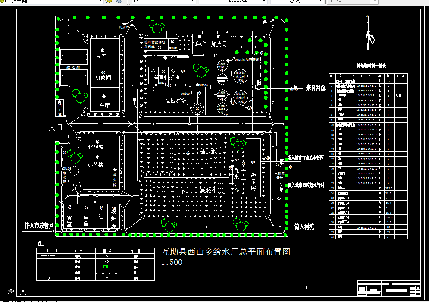The height and width of the screenshot is (302, 429).
Task: Select the 机修间 building label
Action: 103,78
